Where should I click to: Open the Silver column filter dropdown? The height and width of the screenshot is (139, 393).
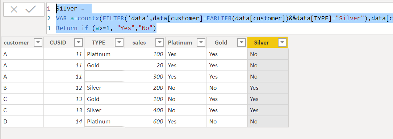[x=282, y=43]
